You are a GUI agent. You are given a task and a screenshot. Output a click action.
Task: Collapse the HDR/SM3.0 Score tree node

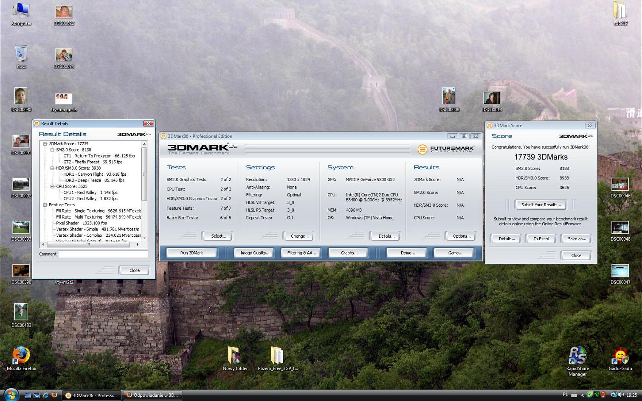52,168
